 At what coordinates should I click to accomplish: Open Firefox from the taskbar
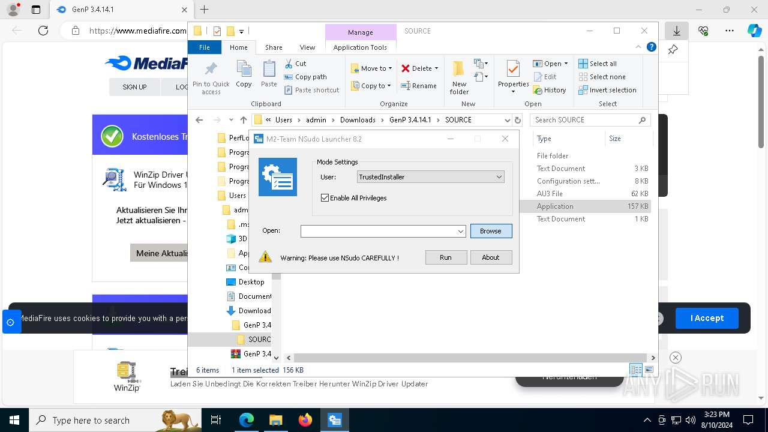click(x=305, y=420)
